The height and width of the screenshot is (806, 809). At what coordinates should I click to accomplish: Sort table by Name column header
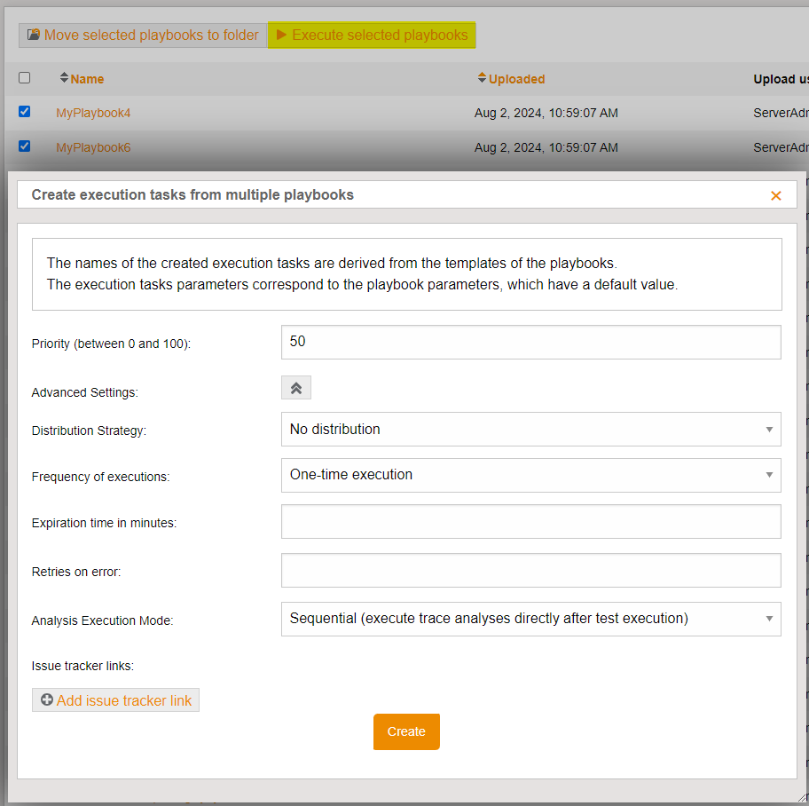87,79
